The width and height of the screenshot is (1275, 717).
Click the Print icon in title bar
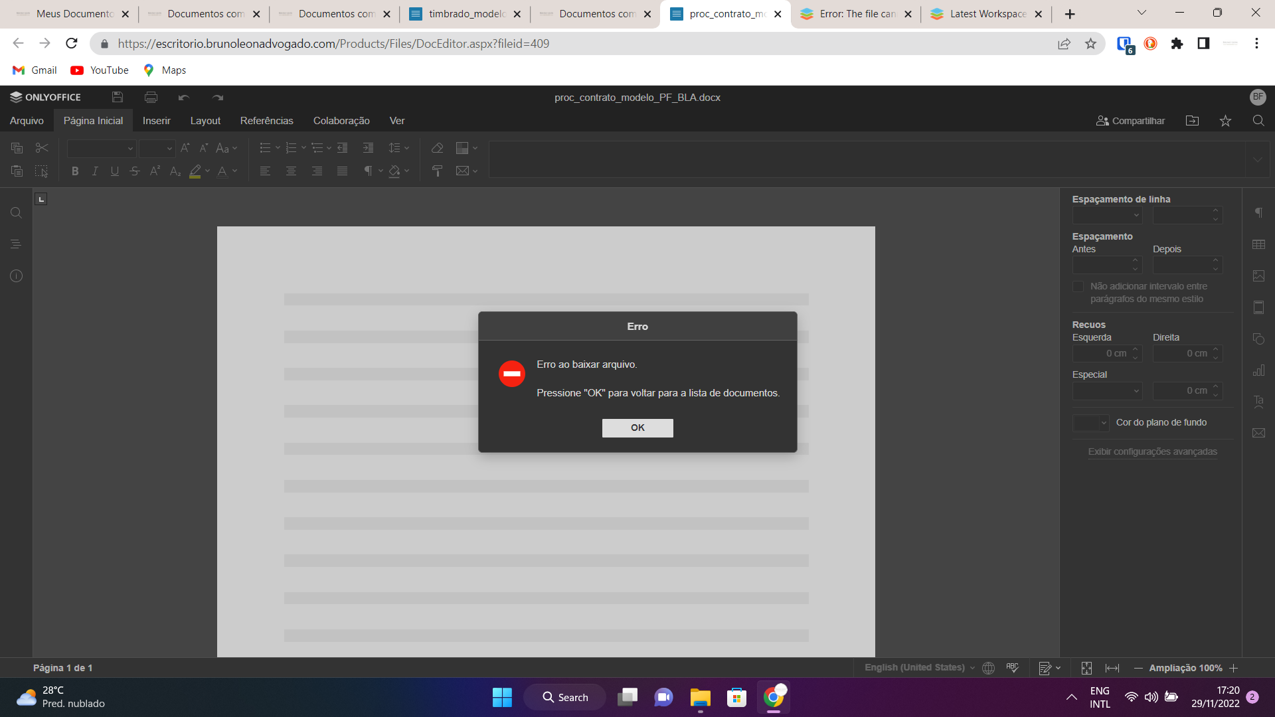pyautogui.click(x=151, y=98)
